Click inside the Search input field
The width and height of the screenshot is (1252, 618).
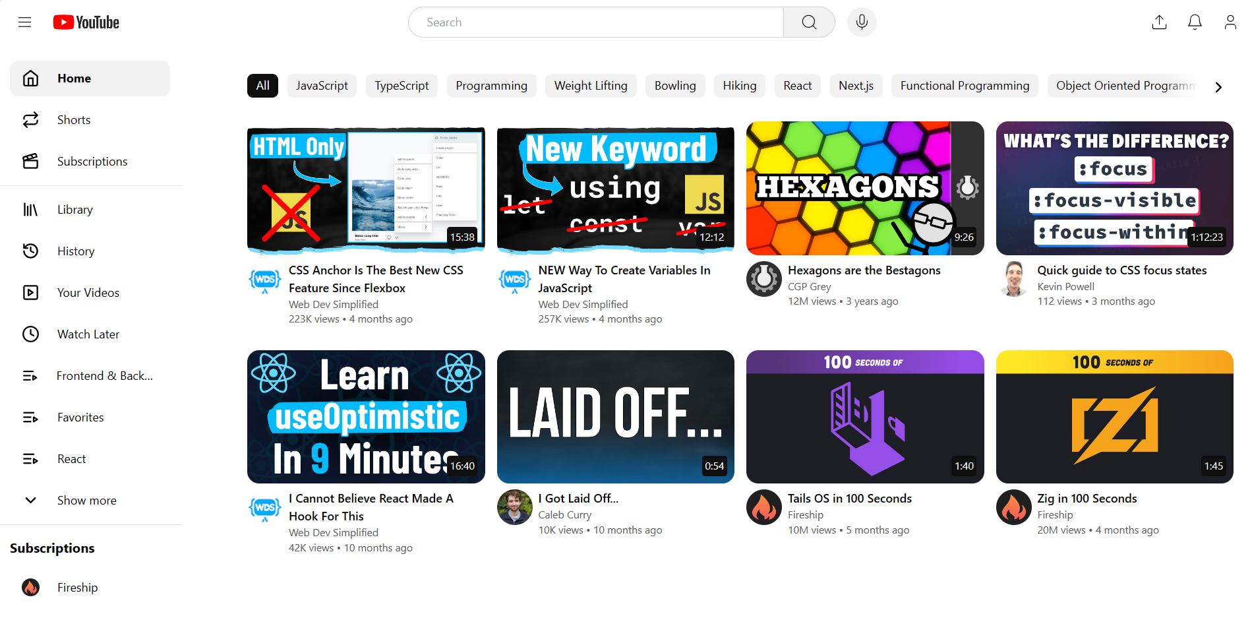(x=596, y=22)
